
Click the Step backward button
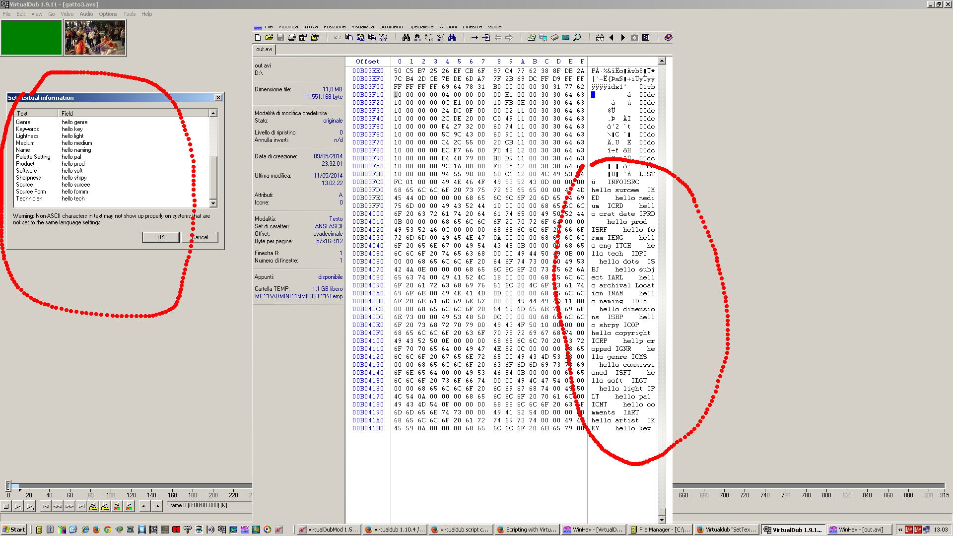tap(58, 507)
